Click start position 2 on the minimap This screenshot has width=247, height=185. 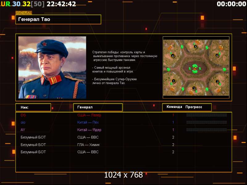point(218,82)
